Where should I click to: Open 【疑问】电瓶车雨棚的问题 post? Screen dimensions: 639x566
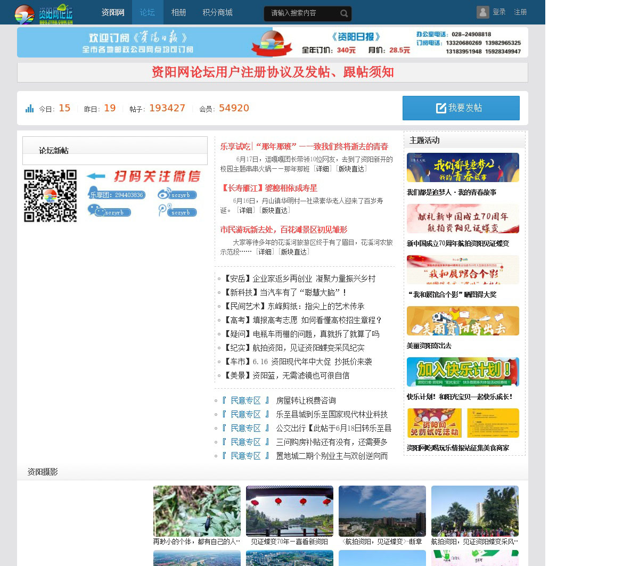(300, 334)
